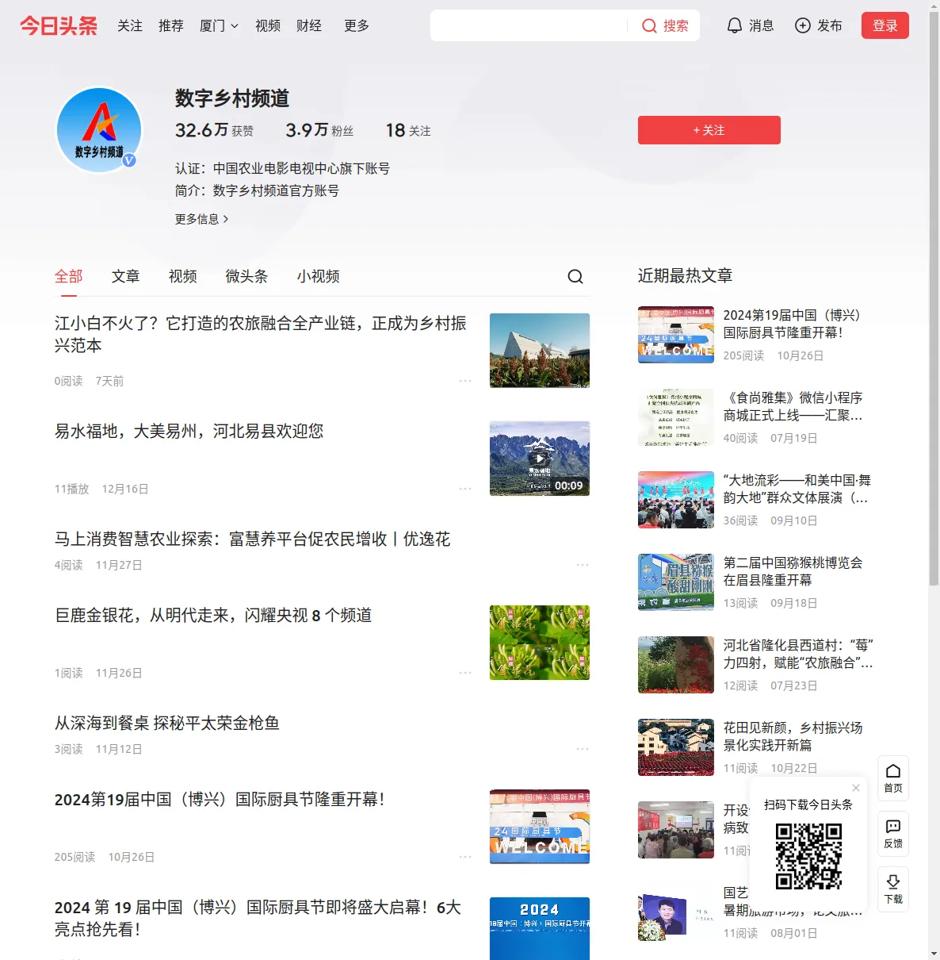Click the 今日头条 logo
The width and height of the screenshot is (940, 960).
tap(59, 25)
